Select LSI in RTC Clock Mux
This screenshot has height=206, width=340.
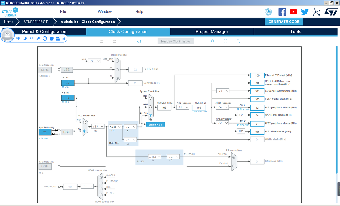[x=118, y=78]
